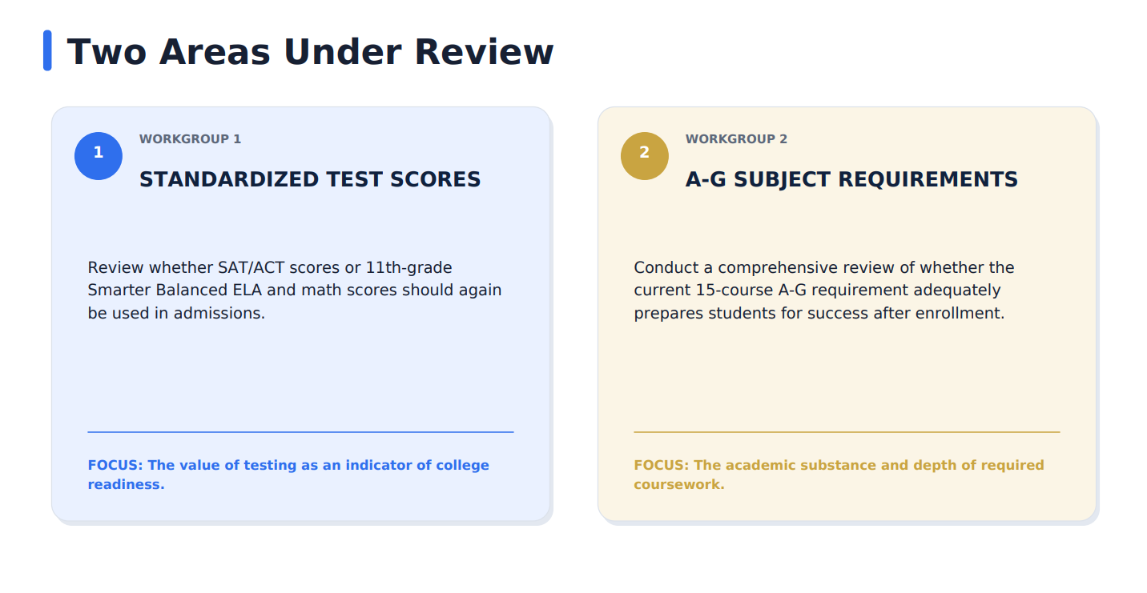Click the 15-course A-G requirement paragraph
Screen dimensions: 1147x593
[824, 290]
